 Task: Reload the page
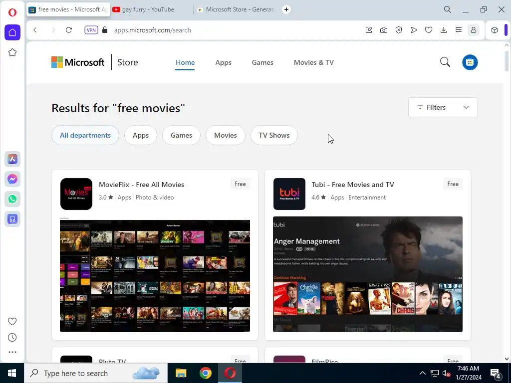(69, 30)
